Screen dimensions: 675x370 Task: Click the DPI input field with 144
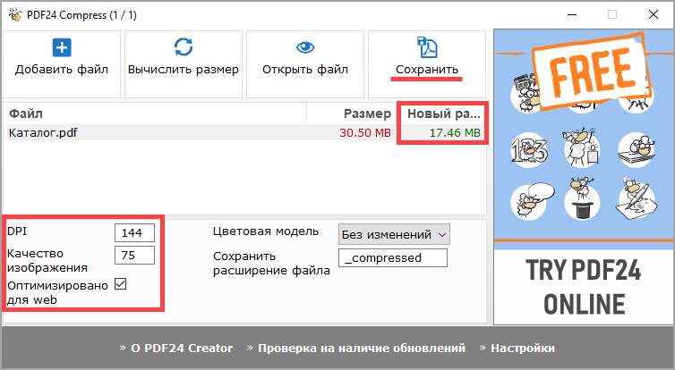[135, 233]
